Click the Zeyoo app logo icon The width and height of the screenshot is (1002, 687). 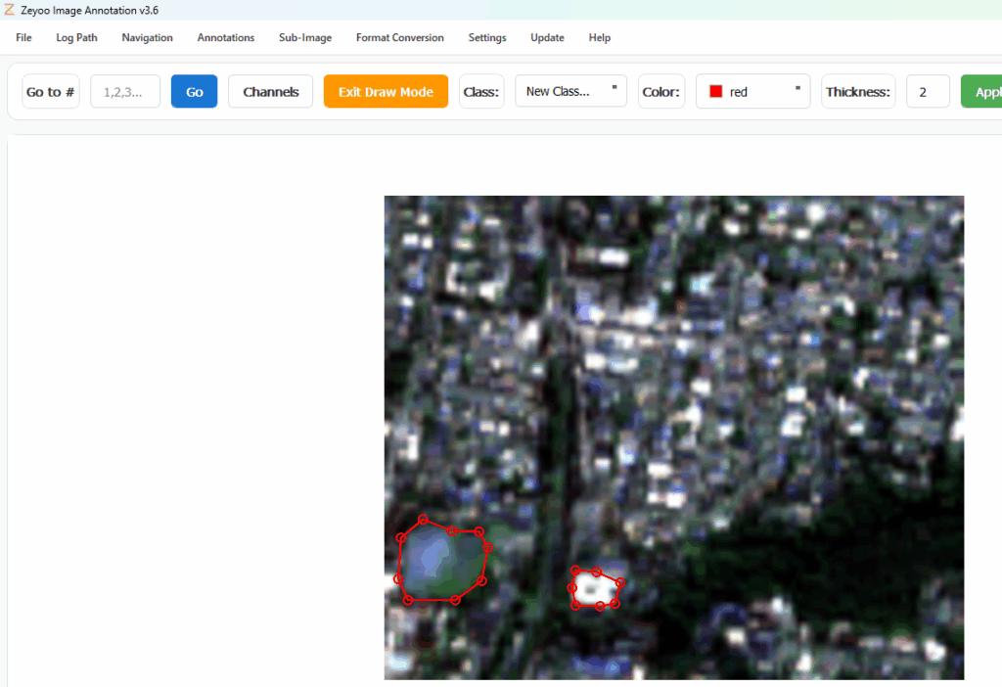[9, 10]
